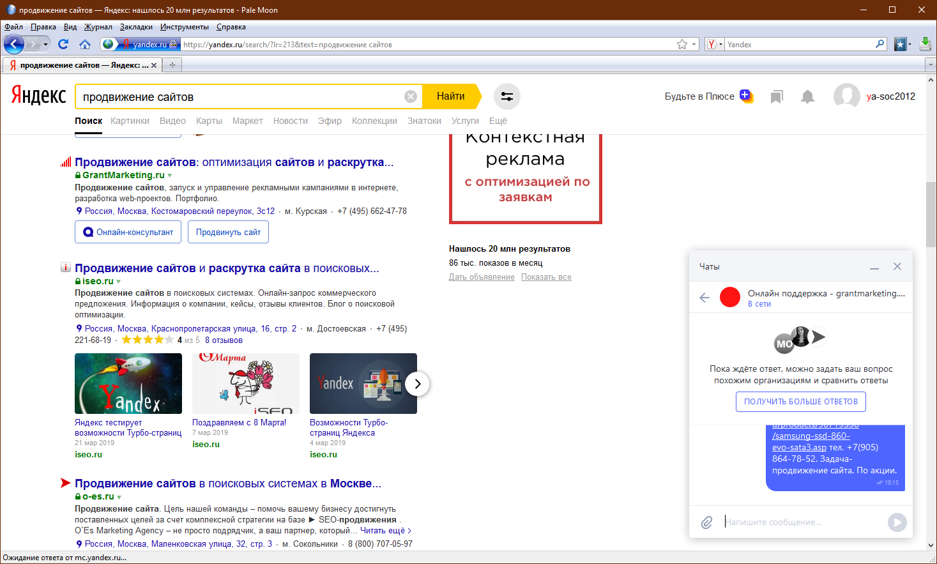937x564 pixels.
Task: Click the chat message input field
Action: pos(804,522)
